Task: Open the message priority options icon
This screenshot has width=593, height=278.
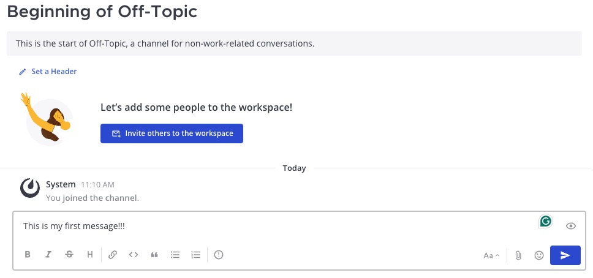Action: (x=219, y=255)
